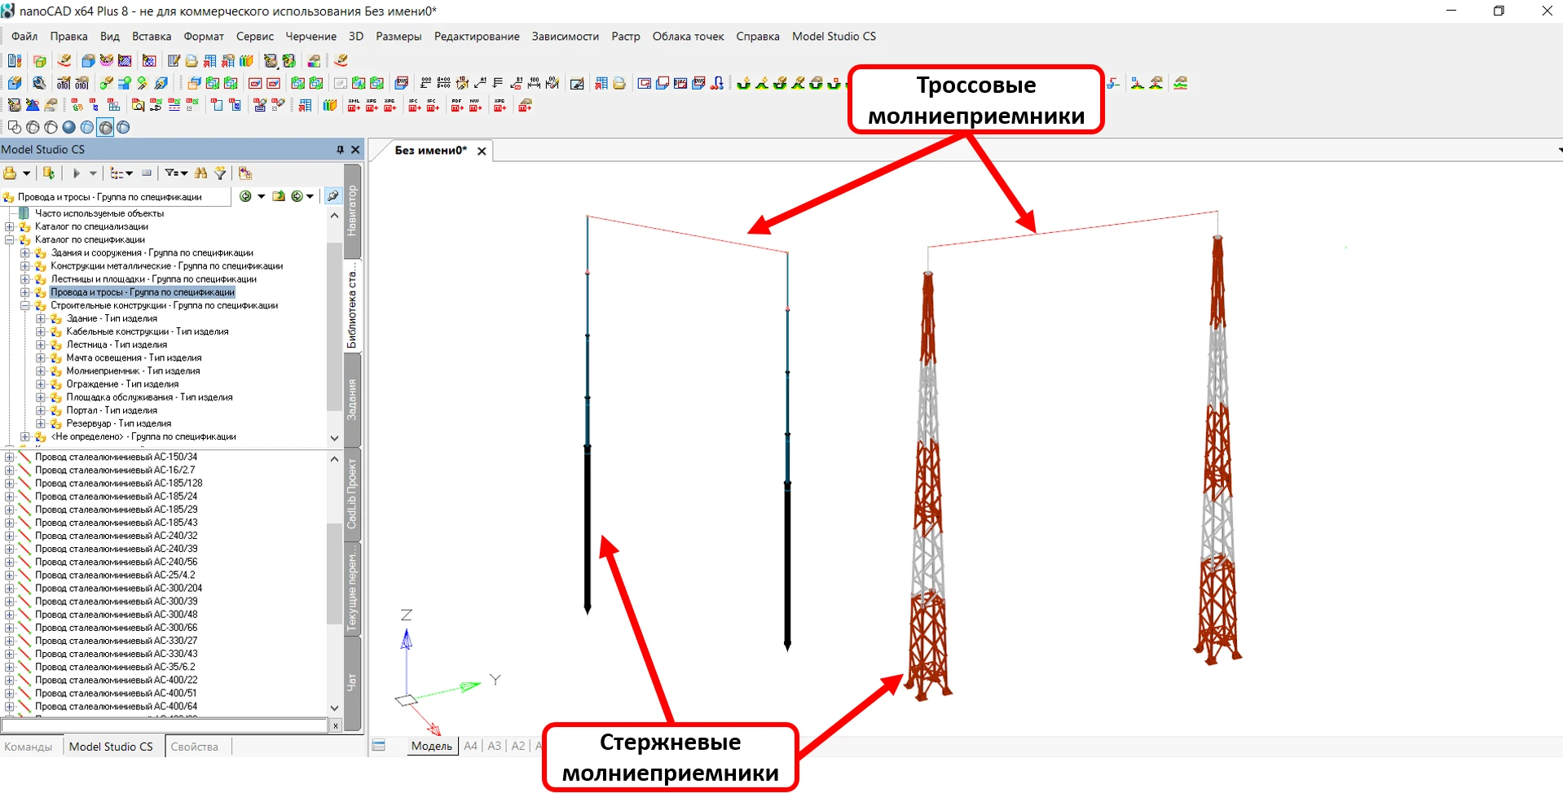Click the search input field below wire list
Viewport: 1563px width, 793px height.
pos(163,725)
